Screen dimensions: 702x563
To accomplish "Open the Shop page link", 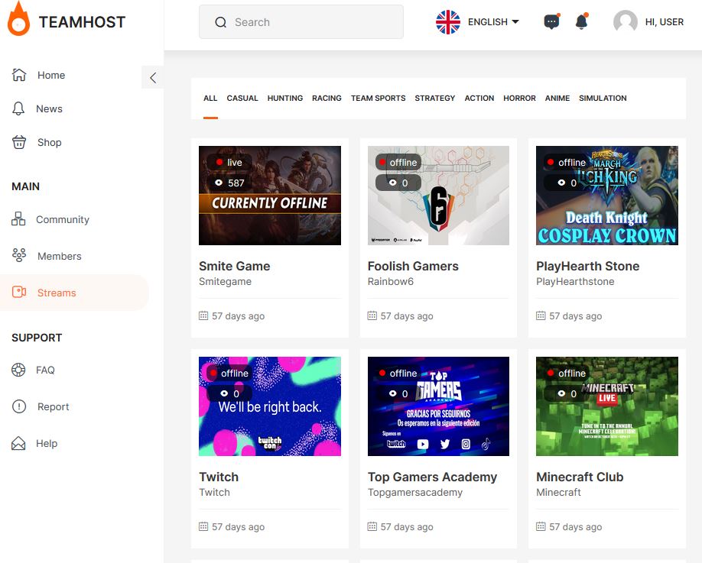I will pyautogui.click(x=49, y=142).
